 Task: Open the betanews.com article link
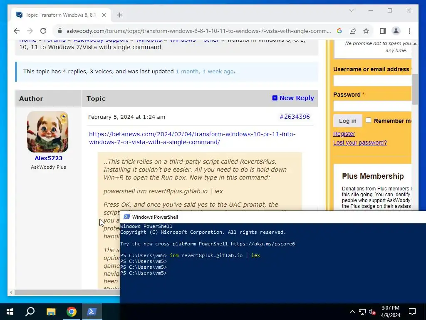coord(192,138)
